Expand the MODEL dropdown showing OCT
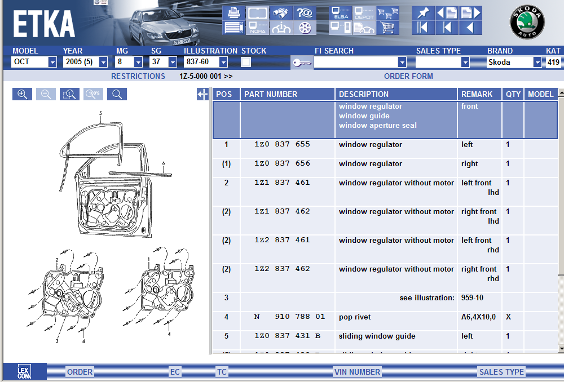The width and height of the screenshot is (564, 382). coord(52,62)
